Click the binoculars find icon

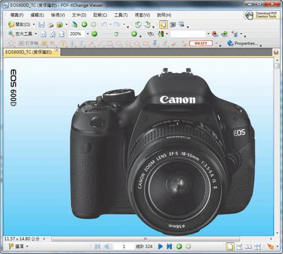[150, 34]
